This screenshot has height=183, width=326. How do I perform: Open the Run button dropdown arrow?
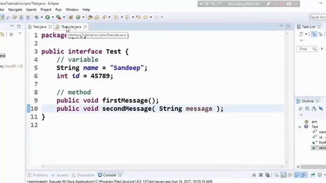point(53,17)
